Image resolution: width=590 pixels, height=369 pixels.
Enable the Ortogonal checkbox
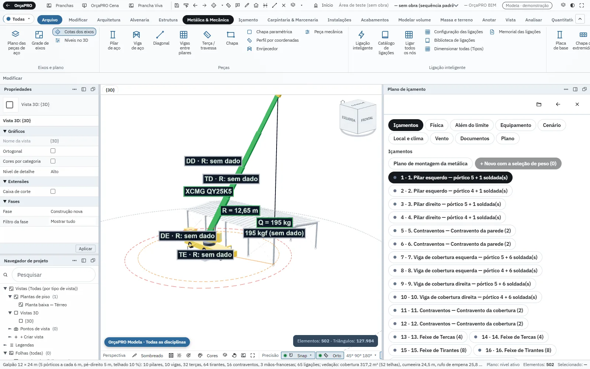[53, 151]
